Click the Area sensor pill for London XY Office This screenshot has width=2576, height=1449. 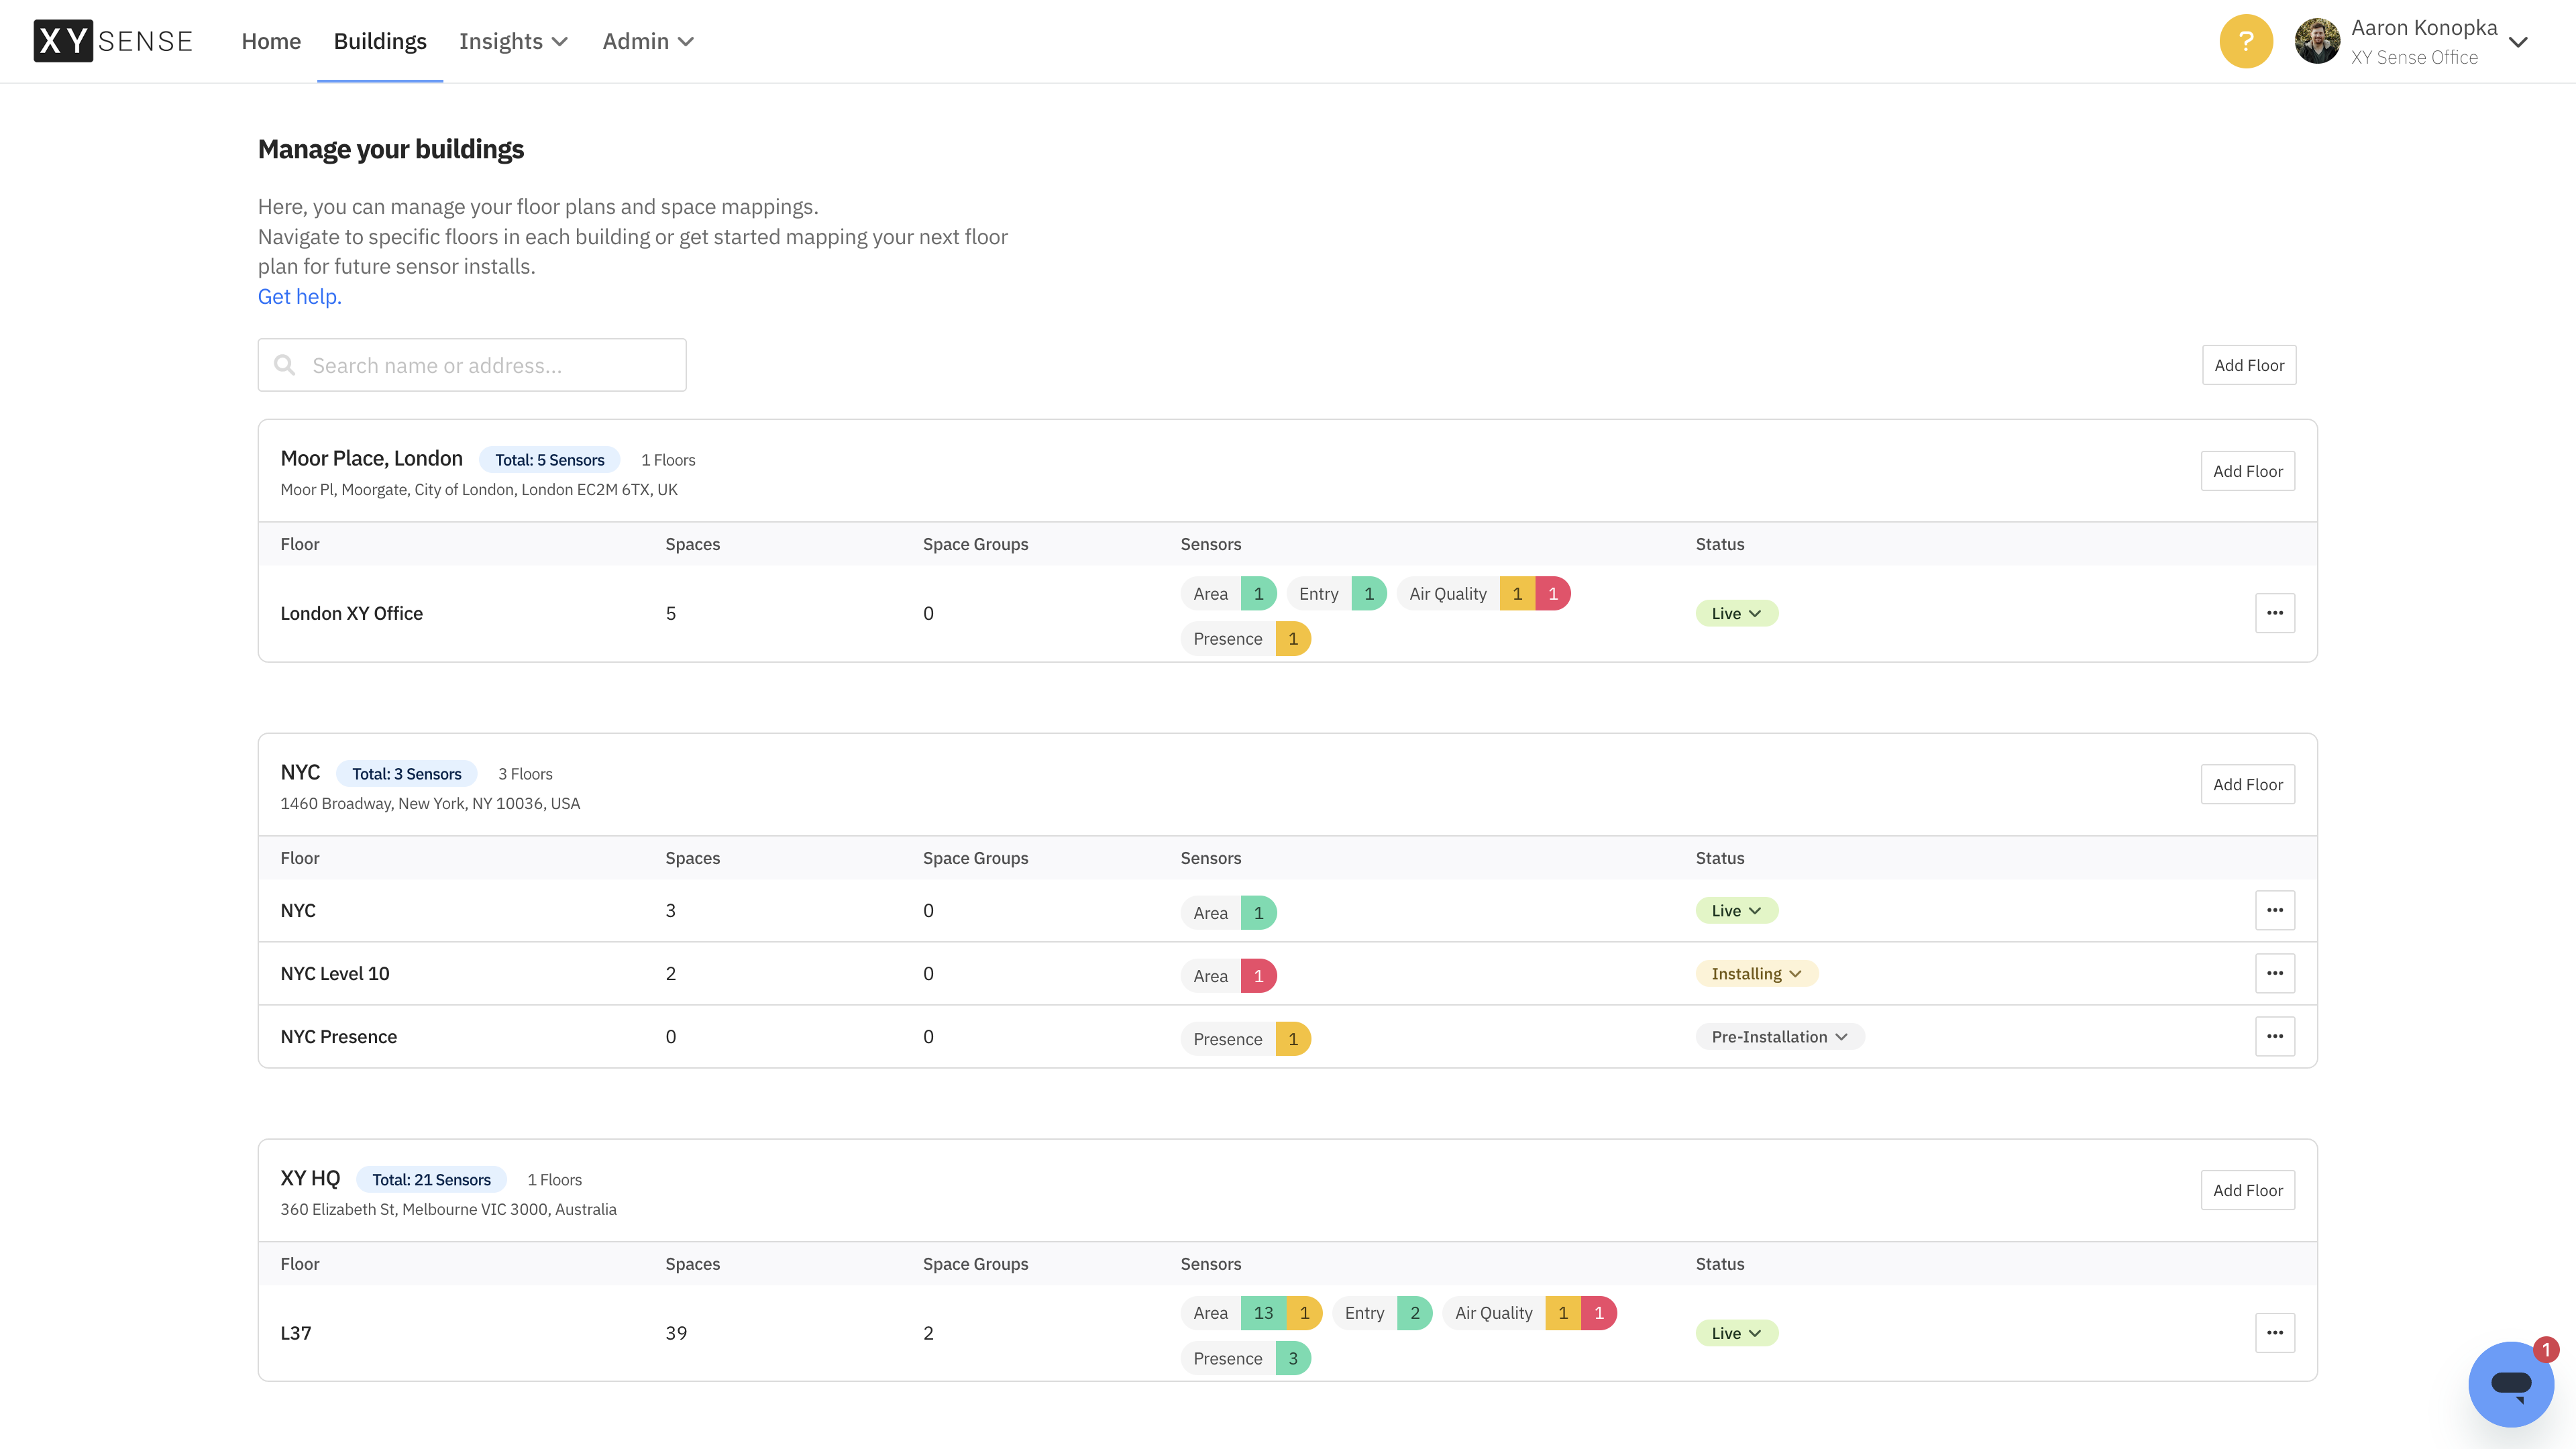pyautogui.click(x=1228, y=593)
